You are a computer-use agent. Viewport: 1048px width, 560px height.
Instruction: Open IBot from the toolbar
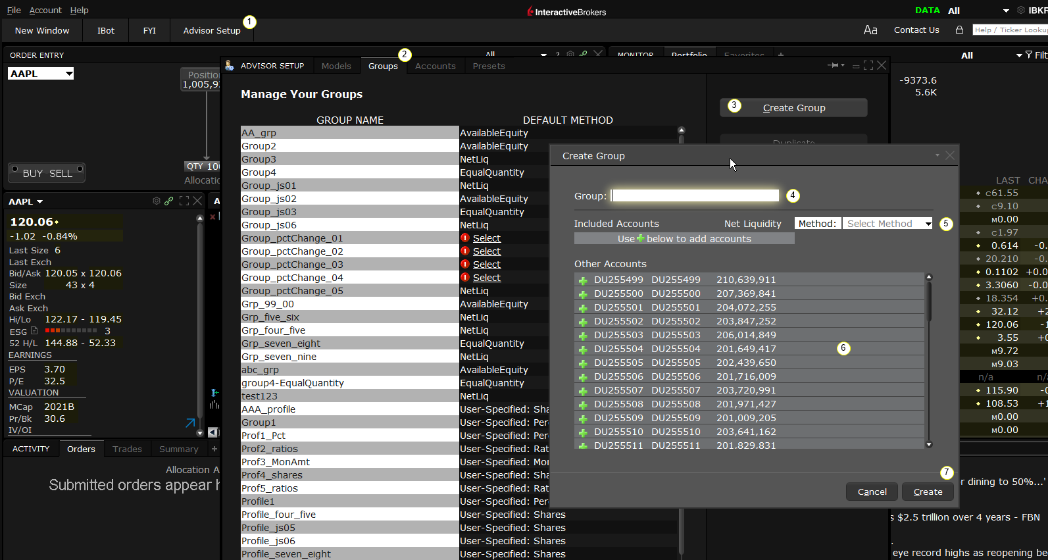coord(106,30)
